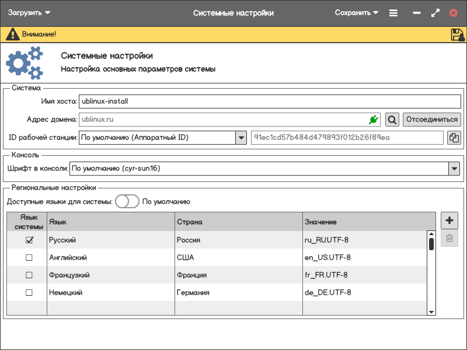
Task: Open the Загрузить dropdown menu
Action: (29, 12)
